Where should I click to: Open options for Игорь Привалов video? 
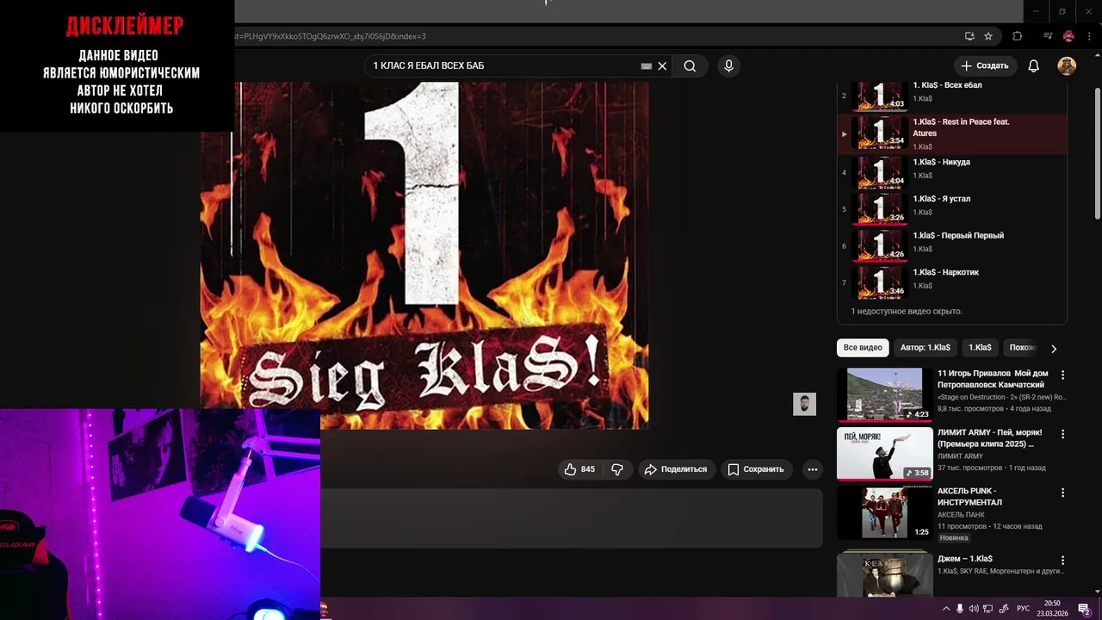coord(1062,375)
